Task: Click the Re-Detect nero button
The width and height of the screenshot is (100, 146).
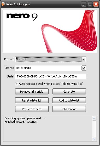Action: [32, 109]
